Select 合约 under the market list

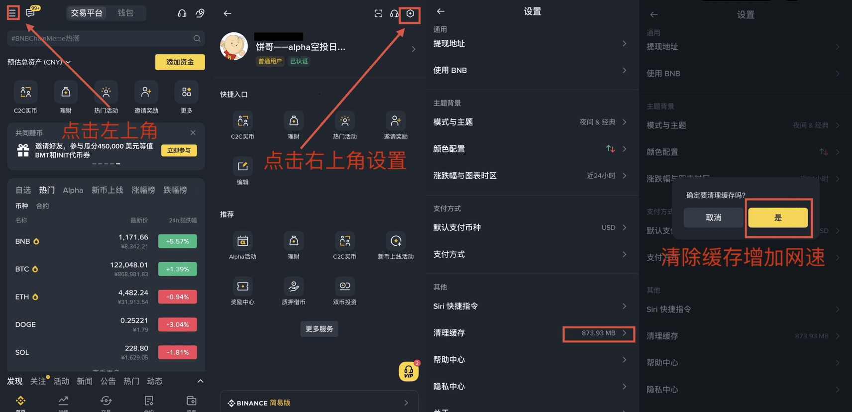[42, 206]
